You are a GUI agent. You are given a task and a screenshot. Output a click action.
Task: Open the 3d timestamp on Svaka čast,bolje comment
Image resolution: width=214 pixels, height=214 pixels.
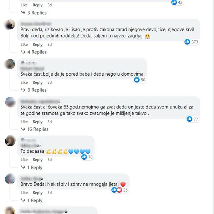50,82
